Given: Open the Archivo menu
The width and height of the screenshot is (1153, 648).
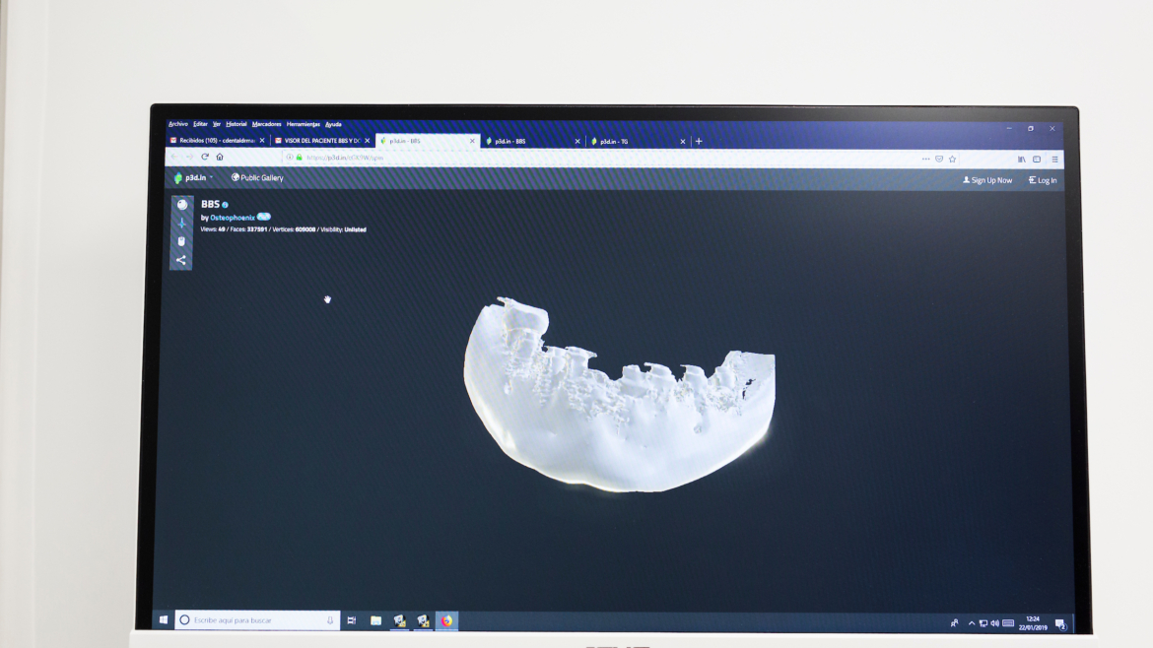Looking at the screenshot, I should click(178, 124).
